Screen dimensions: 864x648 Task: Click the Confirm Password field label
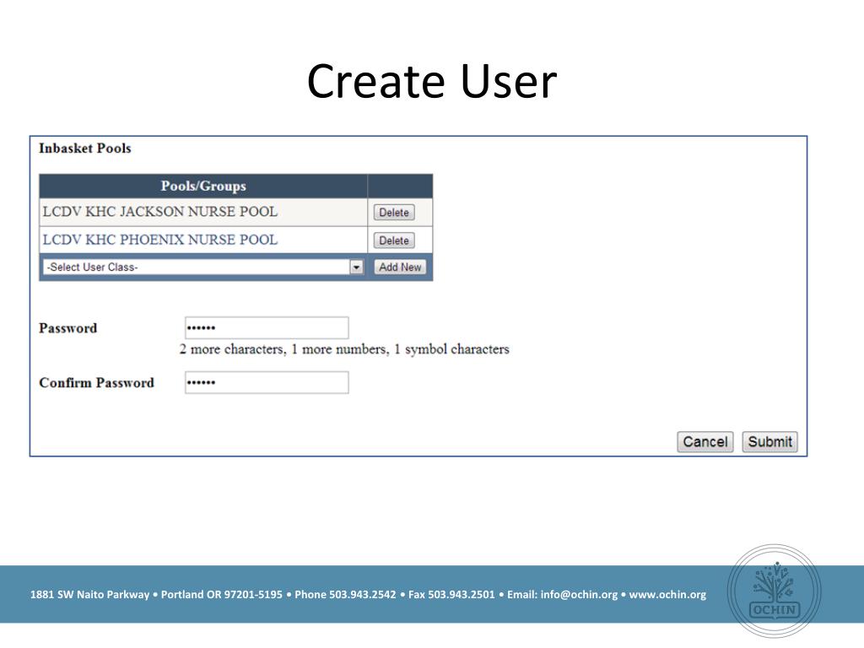click(x=96, y=383)
